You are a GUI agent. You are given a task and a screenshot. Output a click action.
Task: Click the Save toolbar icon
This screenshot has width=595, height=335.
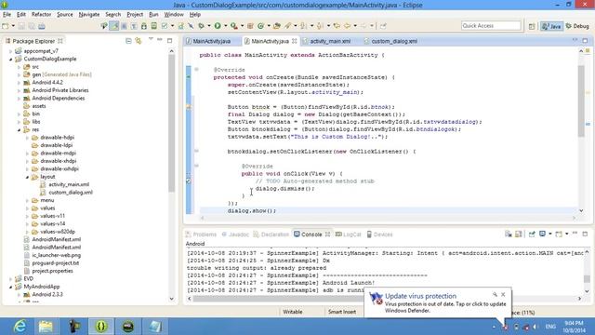pyautogui.click(x=21, y=26)
